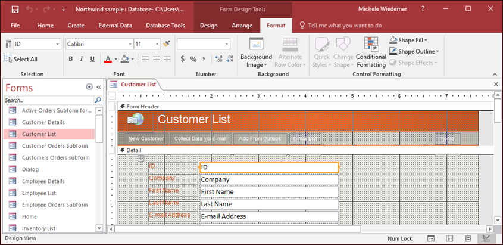Toggle Italic formatting
Image resolution: width=503 pixels, height=245 pixels.
pyautogui.click(x=82, y=59)
